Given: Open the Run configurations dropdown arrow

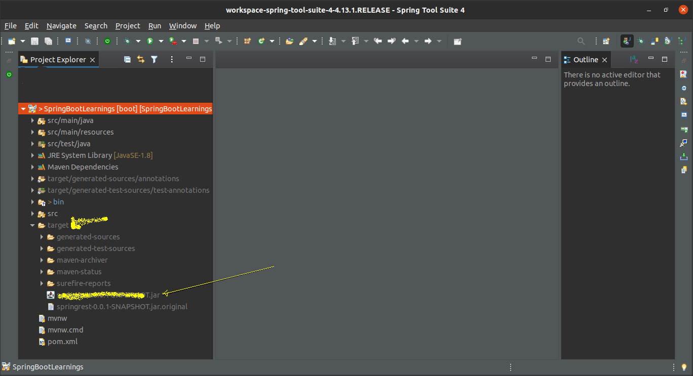Looking at the screenshot, I should (x=161, y=41).
